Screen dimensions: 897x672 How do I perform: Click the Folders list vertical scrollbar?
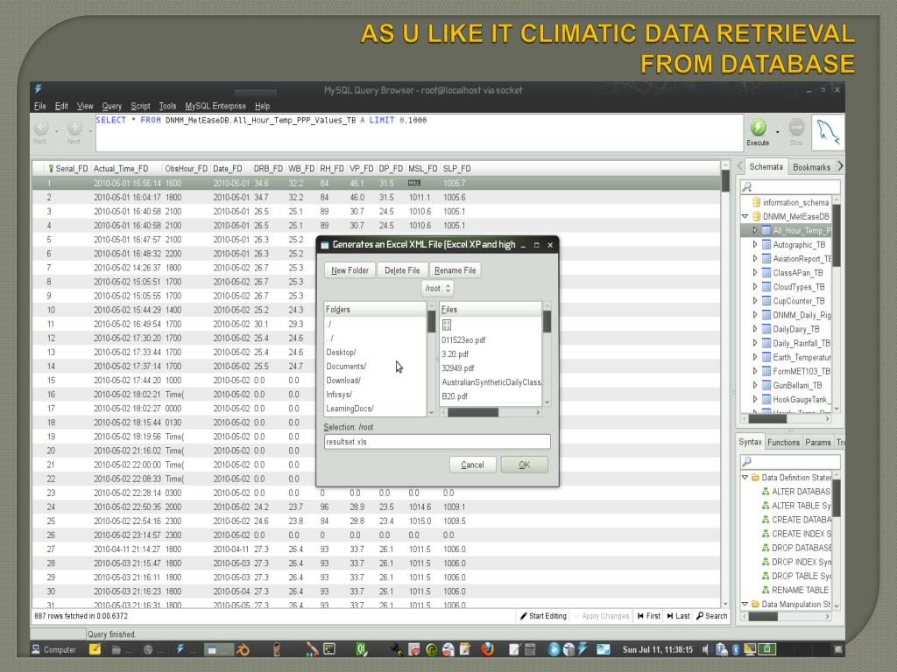431,359
